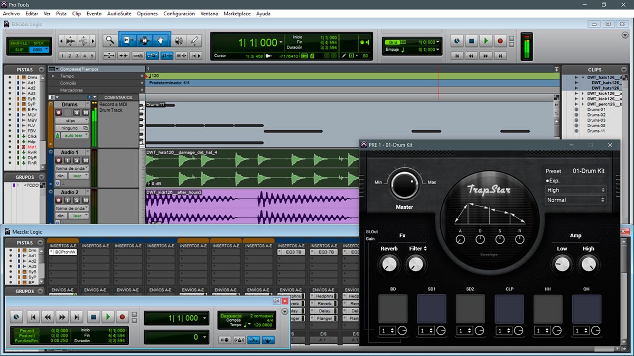Screen dimensions: 634x356
Task: Open Drums track clips view dropdown
Action: pyautogui.click(x=72, y=121)
